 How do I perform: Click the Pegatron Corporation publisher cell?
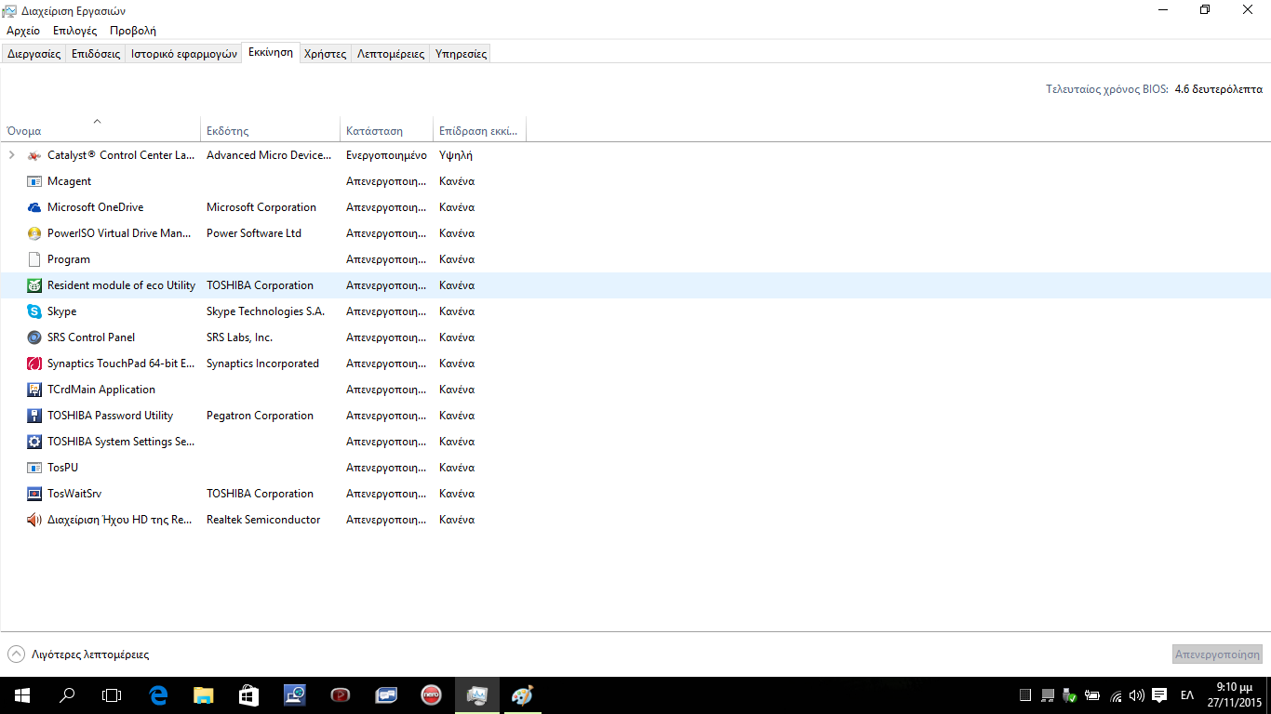point(260,416)
